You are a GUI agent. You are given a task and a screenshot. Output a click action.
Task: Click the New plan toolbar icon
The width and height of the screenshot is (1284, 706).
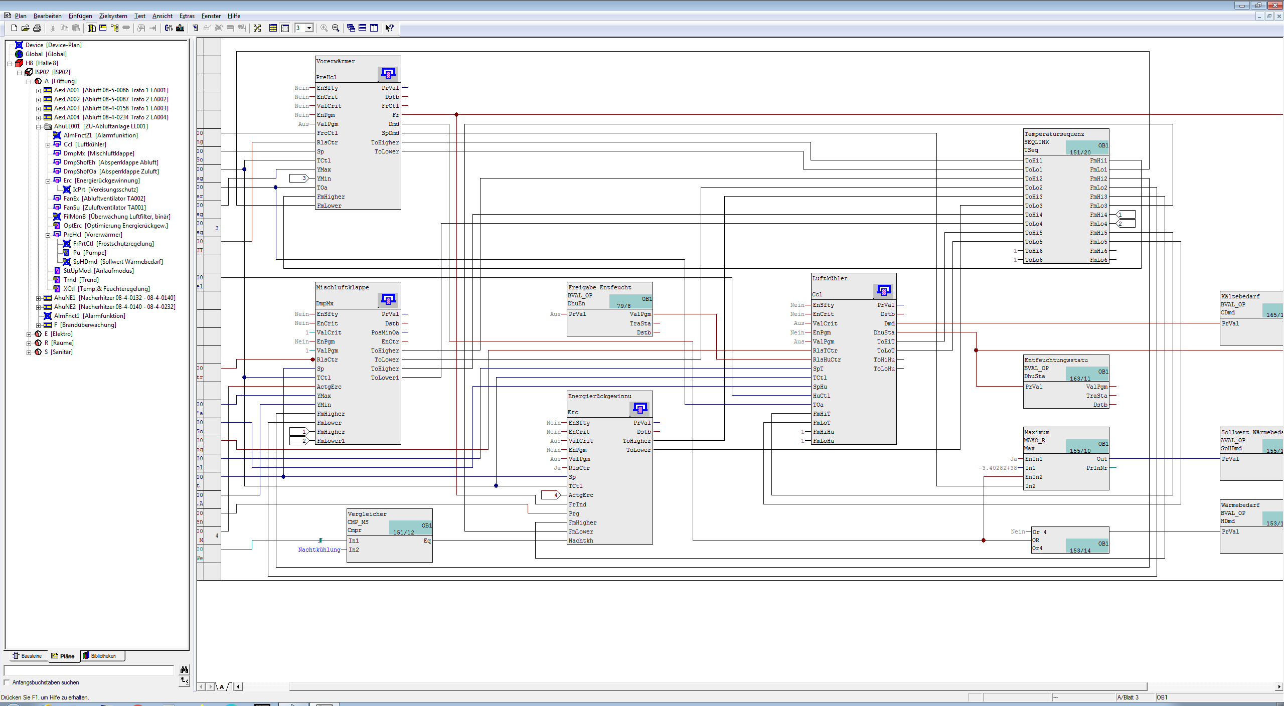tap(14, 28)
